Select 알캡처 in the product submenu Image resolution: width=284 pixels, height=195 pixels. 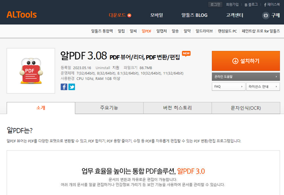[x=161, y=31]
